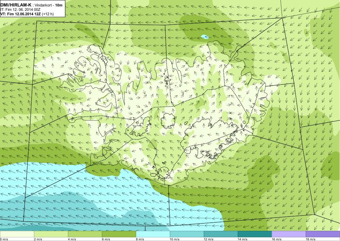
Task: Select the legend swatch between 2 and 4 m/s
Action: click(x=51, y=234)
